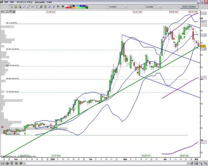
Task: Click the green bars icon in bottom-left toolbar
Action: (21, 163)
